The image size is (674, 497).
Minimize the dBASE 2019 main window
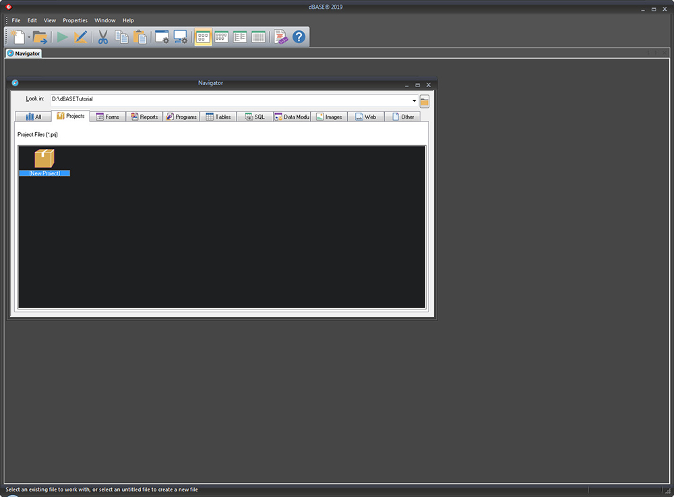tap(643, 9)
